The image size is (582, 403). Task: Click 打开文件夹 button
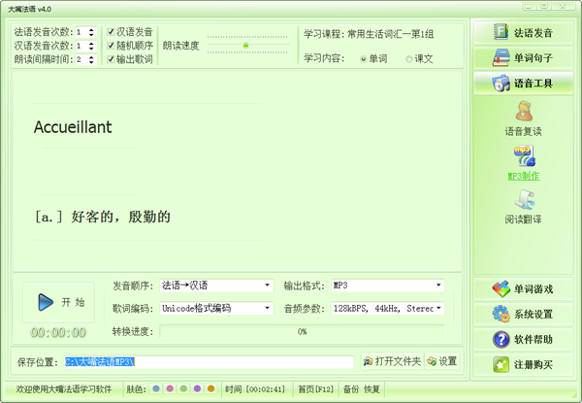point(392,361)
